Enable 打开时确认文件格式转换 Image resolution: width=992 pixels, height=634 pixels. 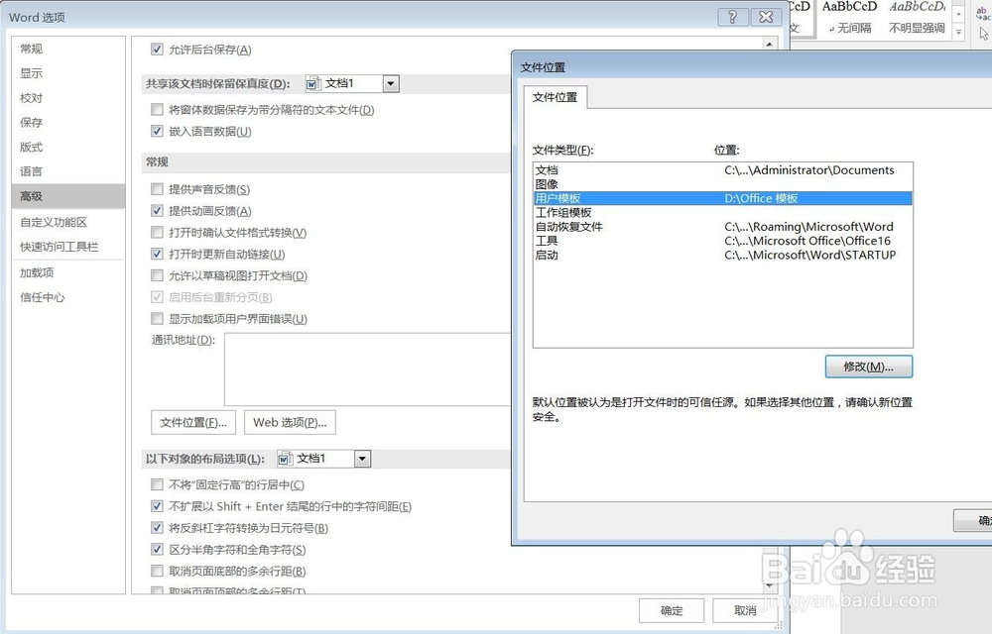point(157,232)
